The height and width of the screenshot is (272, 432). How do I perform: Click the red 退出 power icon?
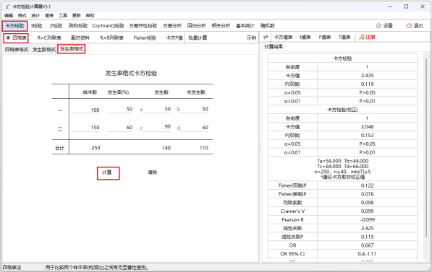pos(409,26)
